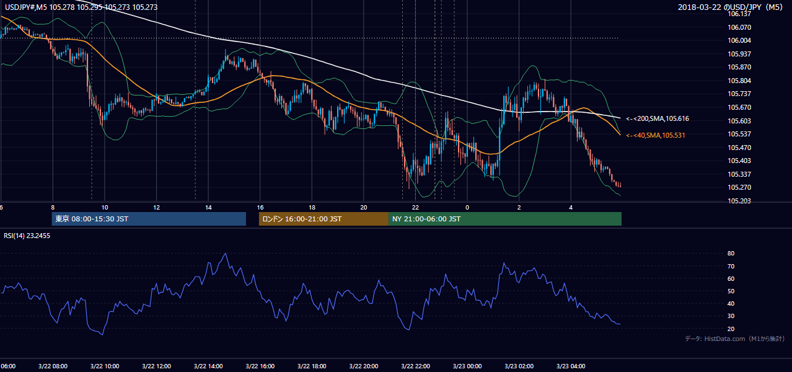Click the 3/22 16:00 date label
This screenshot has height=372, width=792.
coord(260,366)
